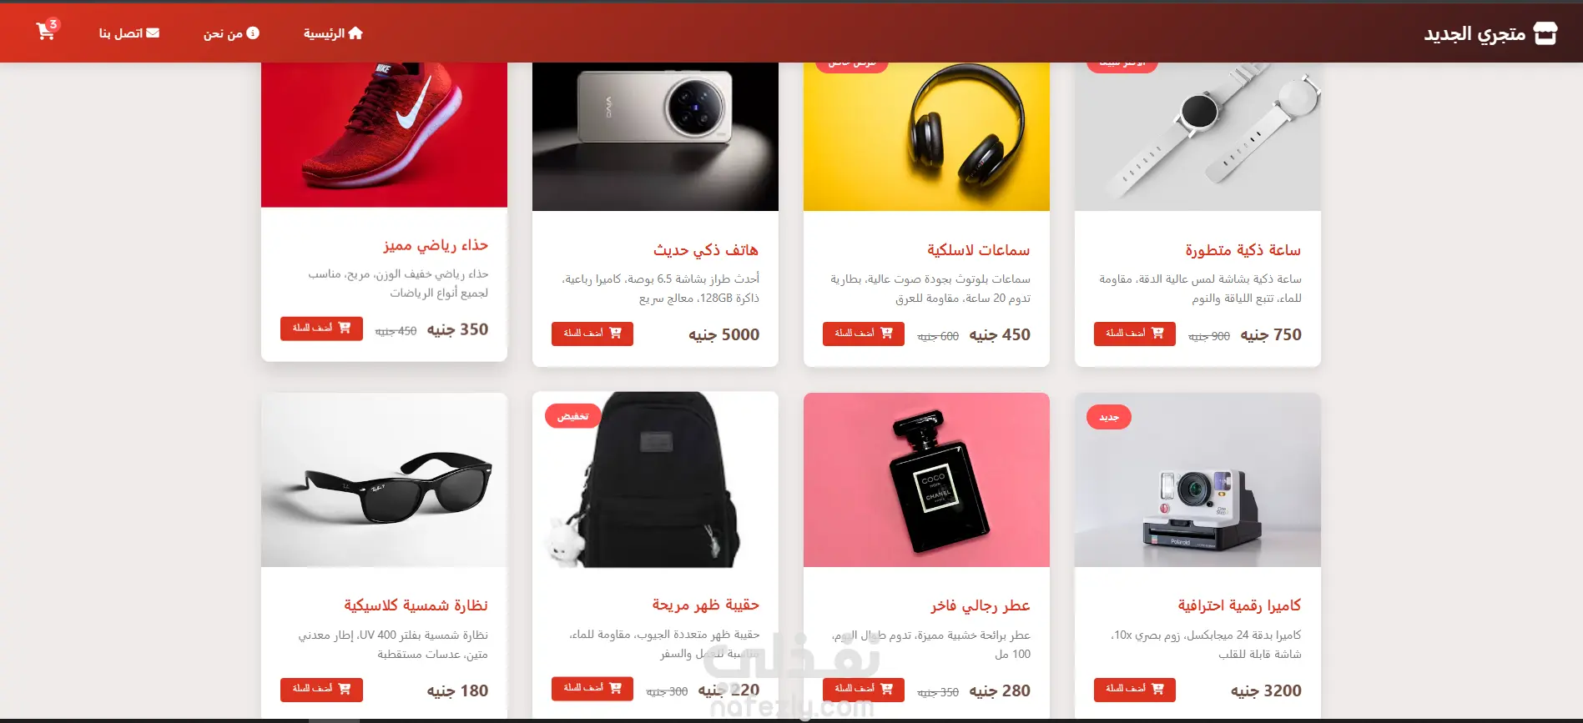1583x723 pixels.
Task: Open the shopping cart icon with badge
Action: pos(47,31)
